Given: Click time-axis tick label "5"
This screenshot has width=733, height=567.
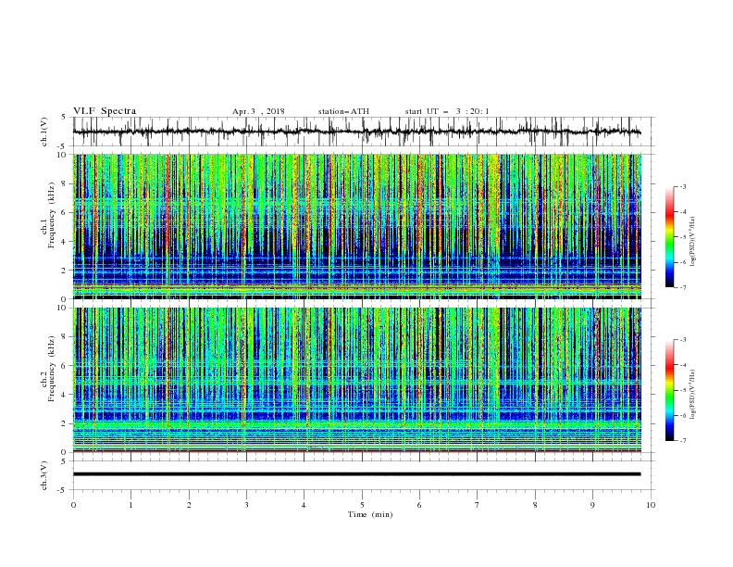Looking at the screenshot, I should coord(362,505).
